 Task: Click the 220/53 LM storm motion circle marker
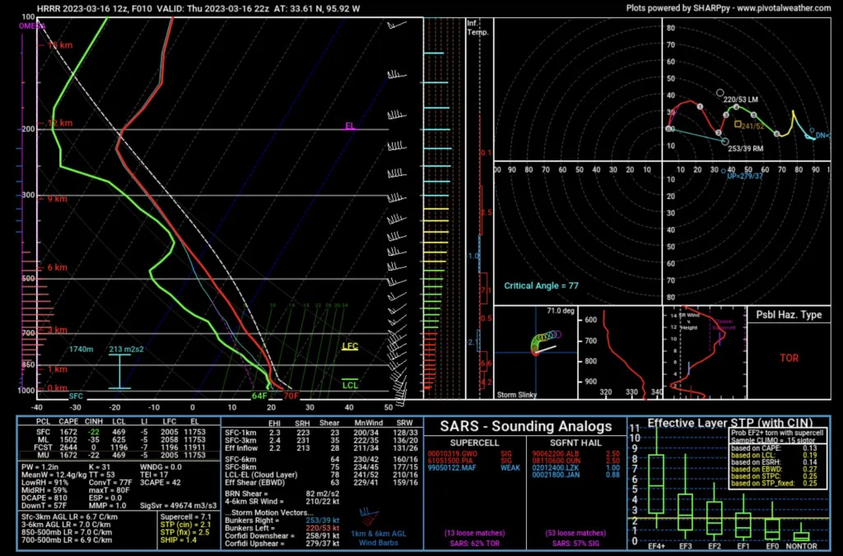point(720,93)
